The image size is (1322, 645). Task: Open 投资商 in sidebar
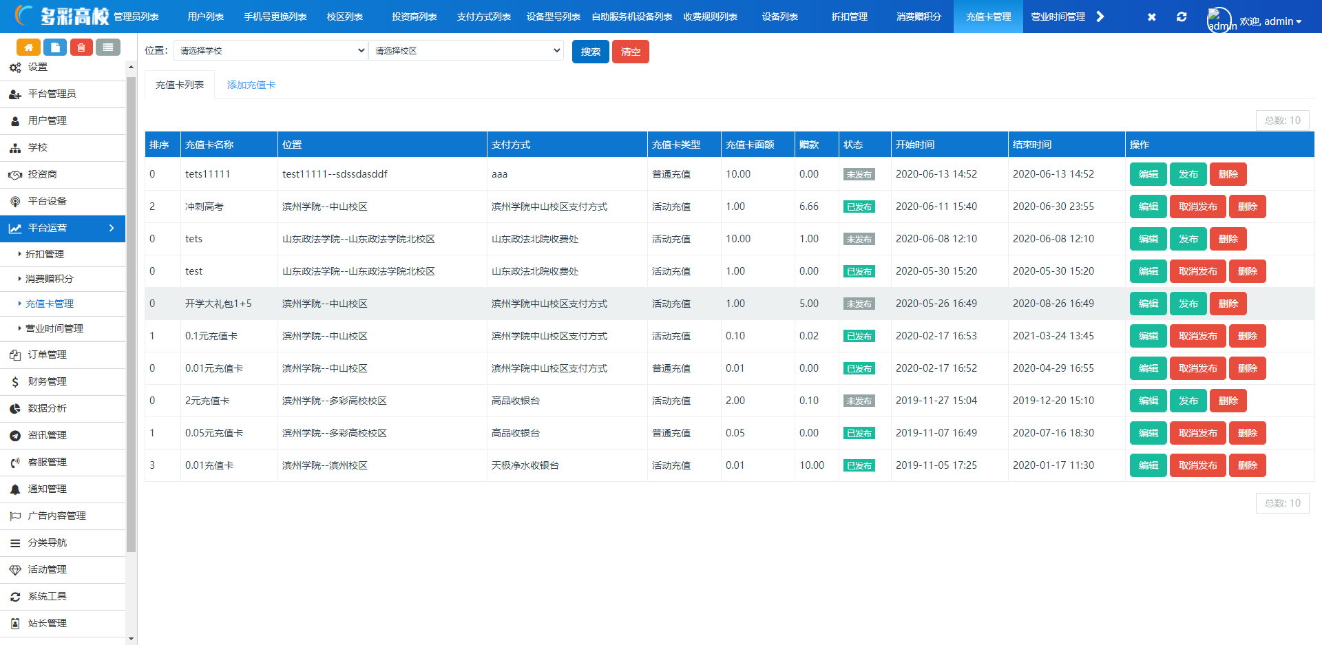click(x=63, y=174)
